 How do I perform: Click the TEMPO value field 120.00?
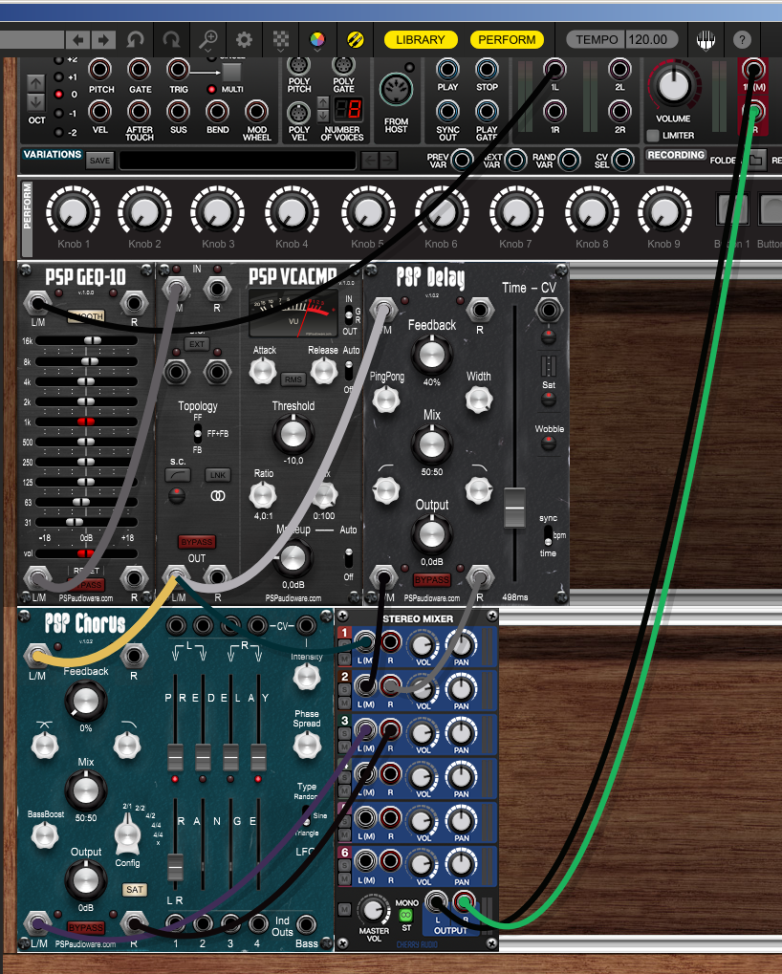tap(650, 40)
